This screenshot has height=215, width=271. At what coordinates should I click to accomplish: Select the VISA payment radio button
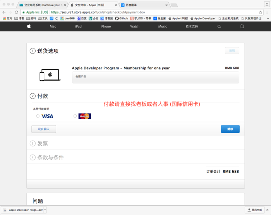coord(38,116)
